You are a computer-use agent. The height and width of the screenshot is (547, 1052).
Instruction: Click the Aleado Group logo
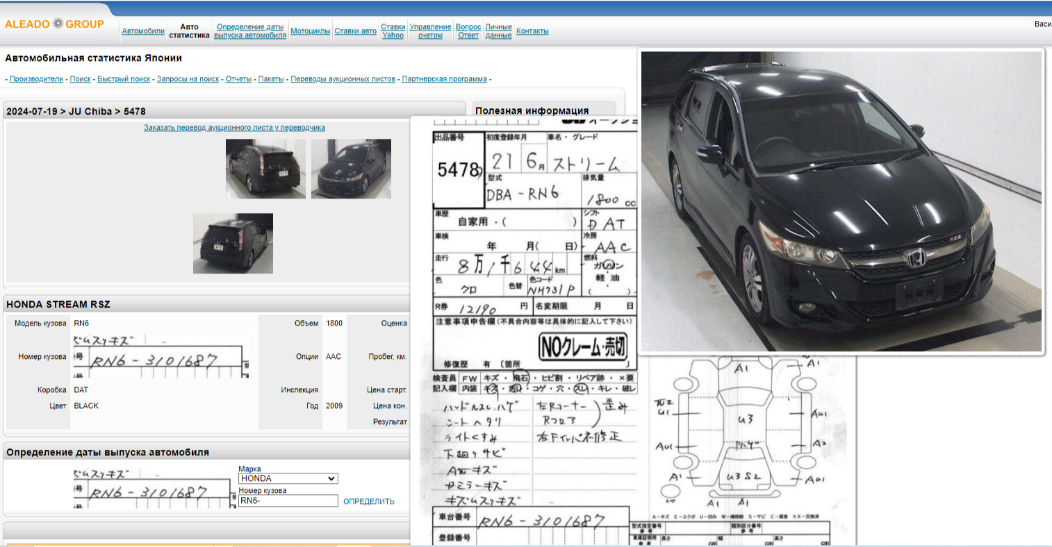coord(54,24)
